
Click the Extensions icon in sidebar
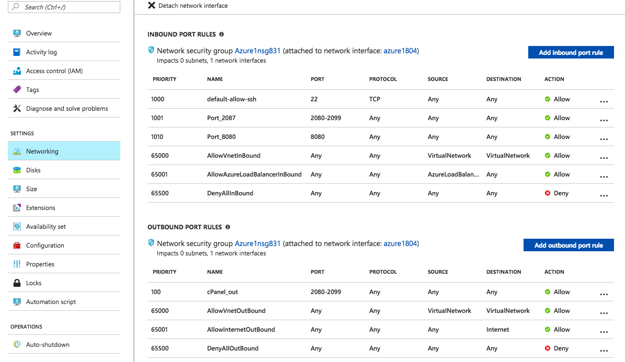17,208
